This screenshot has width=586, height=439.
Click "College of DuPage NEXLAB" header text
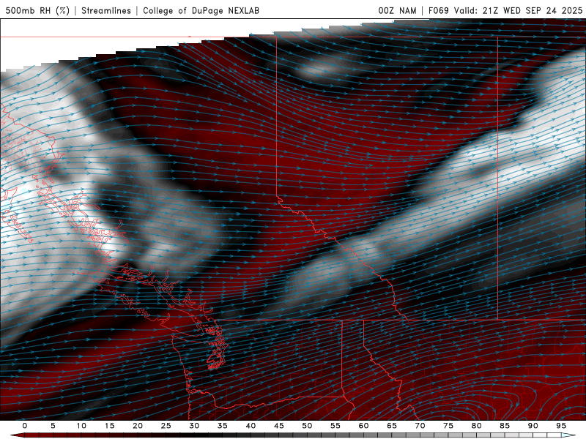point(201,10)
